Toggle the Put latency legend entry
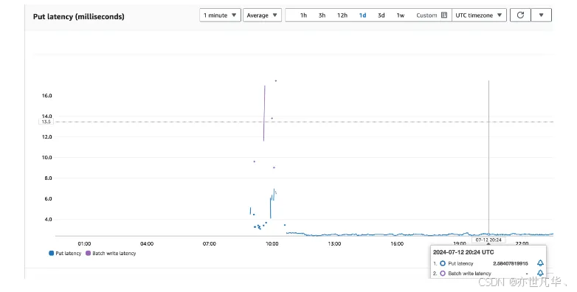577x292 pixels. [65, 254]
